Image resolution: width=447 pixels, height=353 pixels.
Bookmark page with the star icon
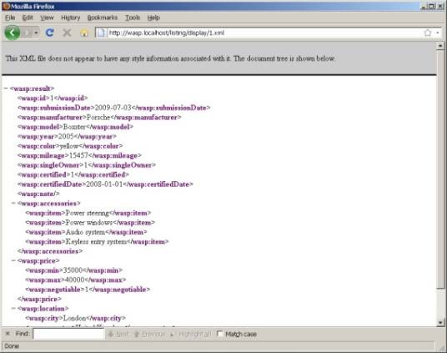(x=427, y=33)
